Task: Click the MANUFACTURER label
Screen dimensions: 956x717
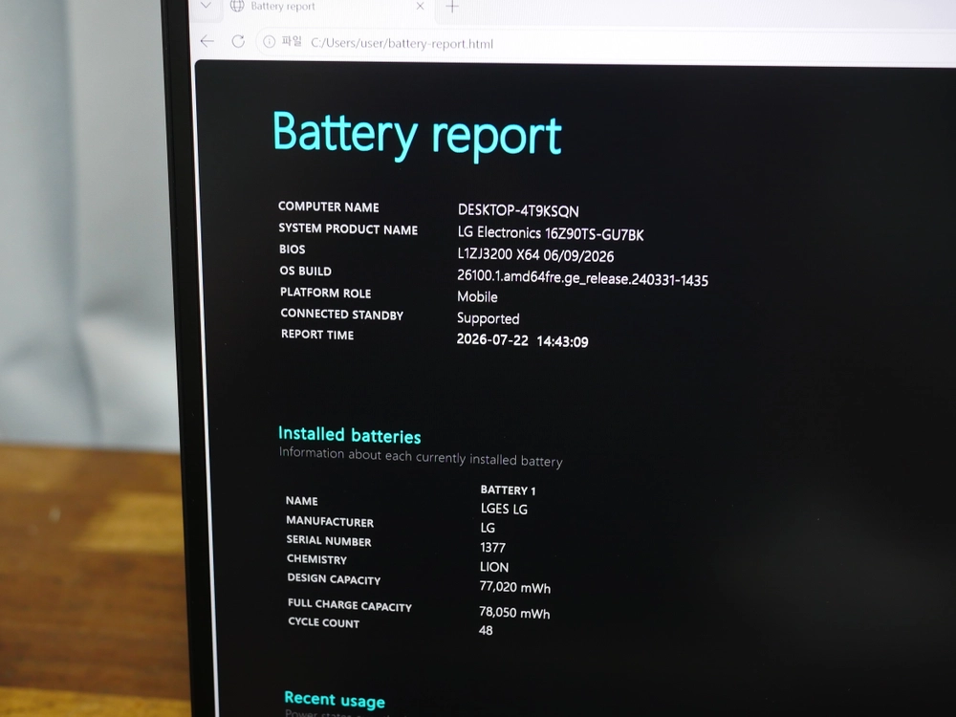Action: pyautogui.click(x=330, y=521)
